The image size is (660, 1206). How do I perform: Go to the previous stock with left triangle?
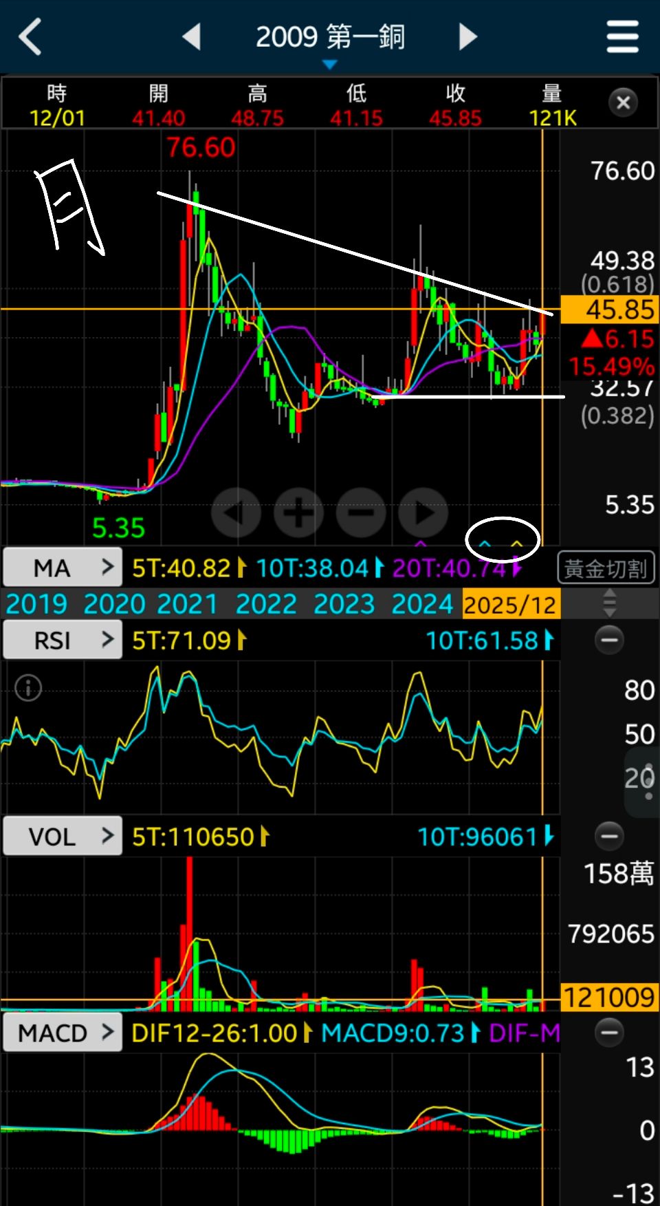[192, 36]
